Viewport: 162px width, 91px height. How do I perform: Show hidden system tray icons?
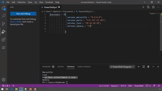[160, 89]
